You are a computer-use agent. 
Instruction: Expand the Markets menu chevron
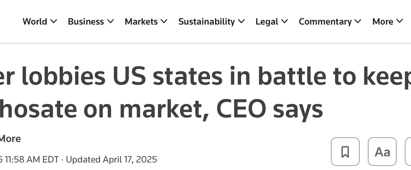pyautogui.click(x=164, y=22)
